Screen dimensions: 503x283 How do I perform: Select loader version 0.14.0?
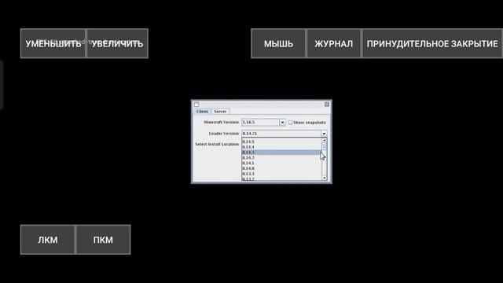(281, 168)
